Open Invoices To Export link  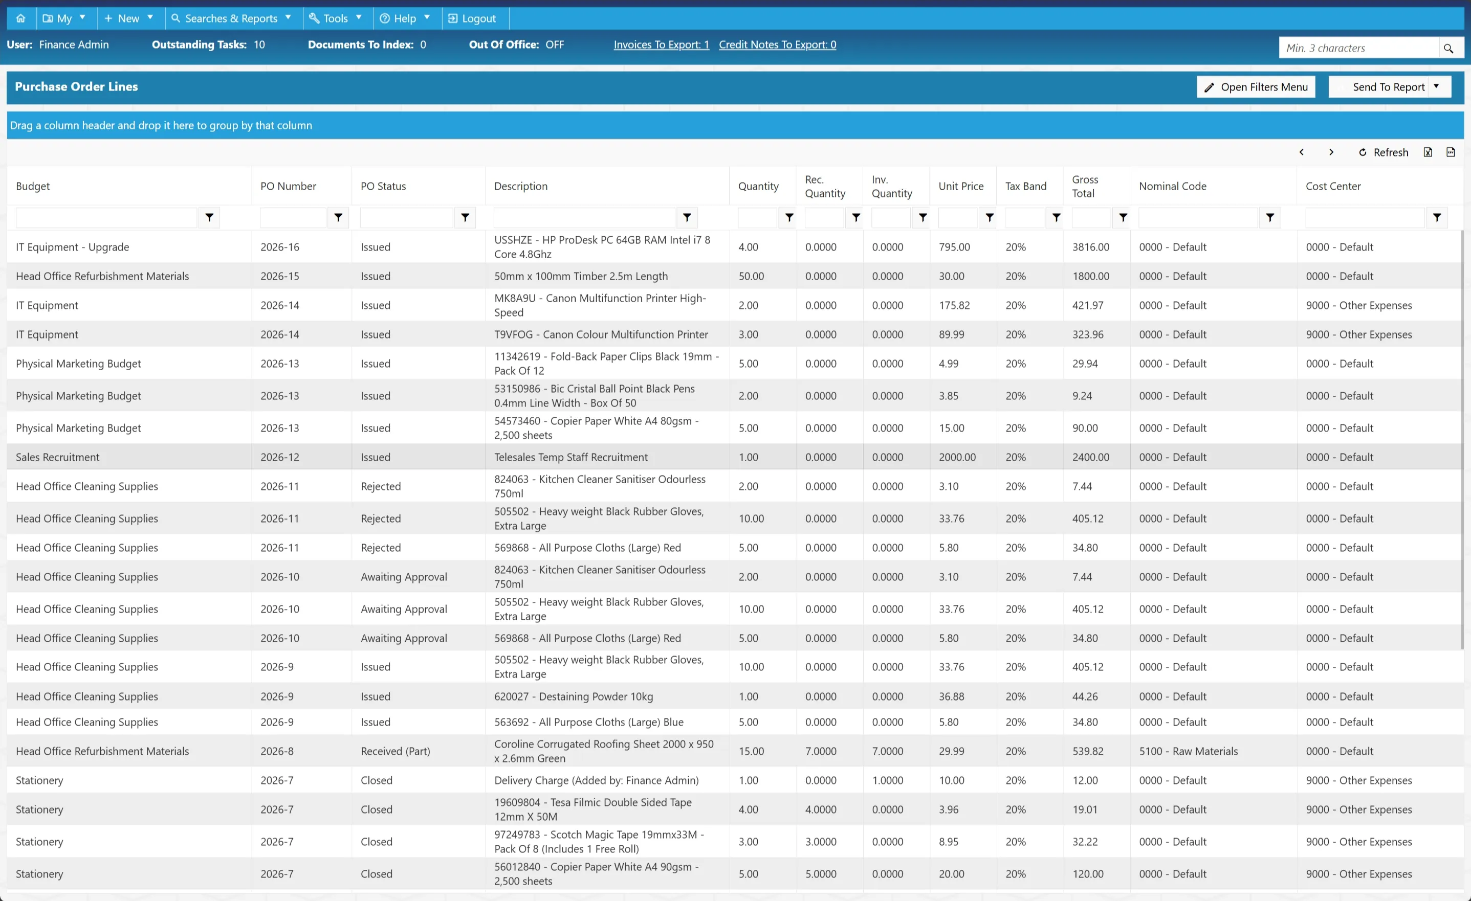point(662,45)
